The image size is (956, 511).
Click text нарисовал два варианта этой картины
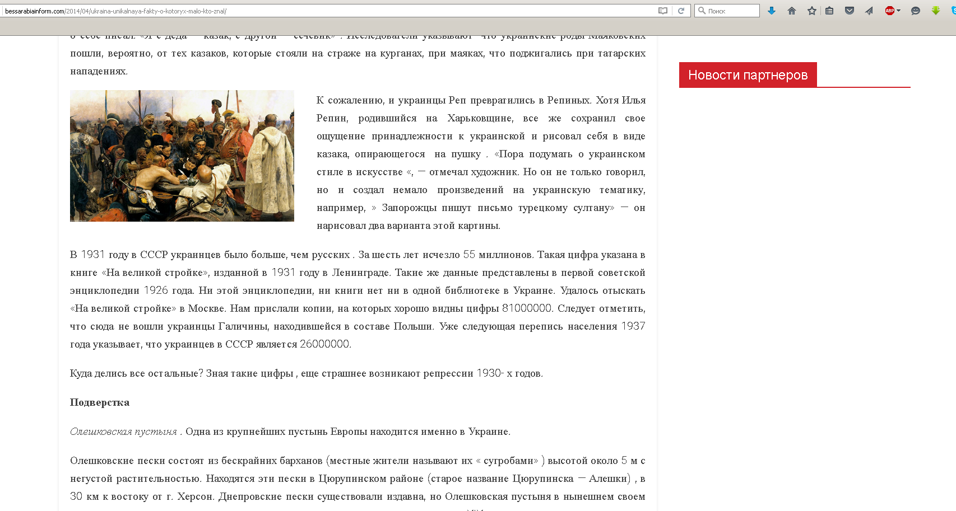point(409,226)
